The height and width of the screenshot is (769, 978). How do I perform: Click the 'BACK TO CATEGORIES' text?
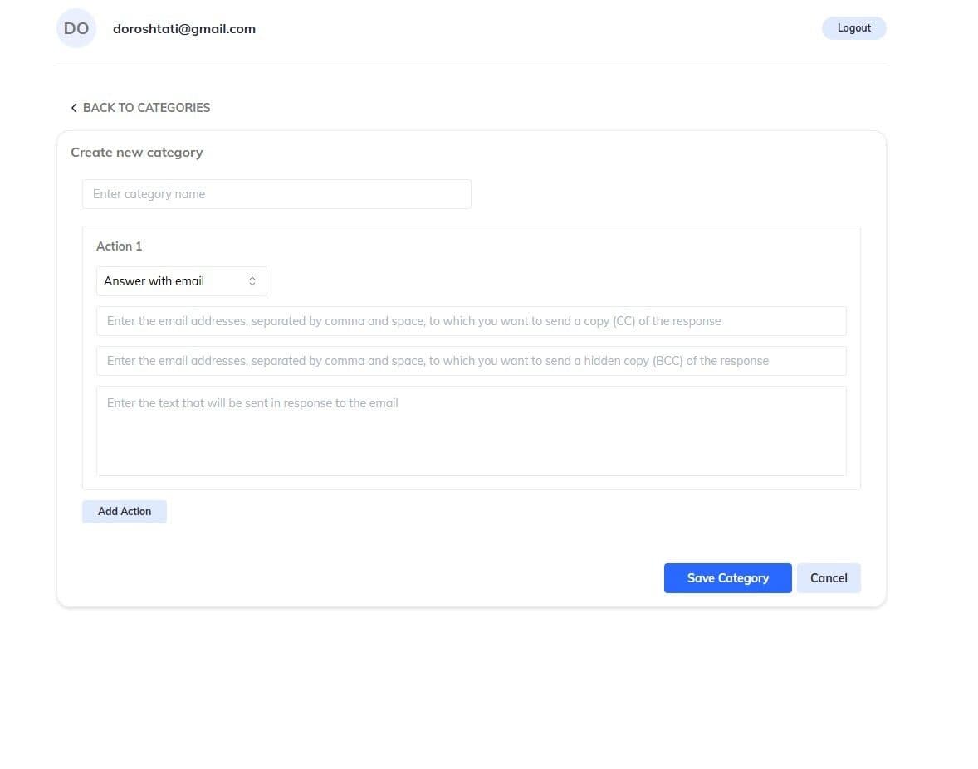147,108
